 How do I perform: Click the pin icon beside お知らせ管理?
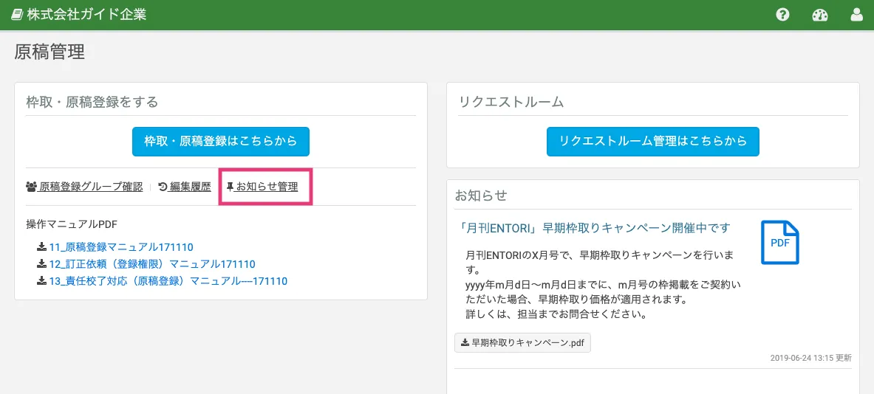230,187
